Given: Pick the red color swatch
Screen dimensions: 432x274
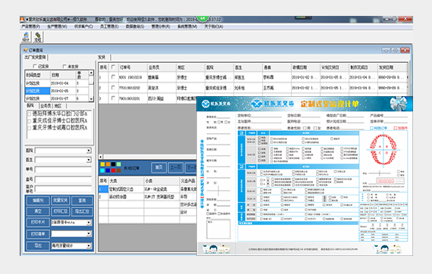Looking at the screenshot, I should point(113,170).
